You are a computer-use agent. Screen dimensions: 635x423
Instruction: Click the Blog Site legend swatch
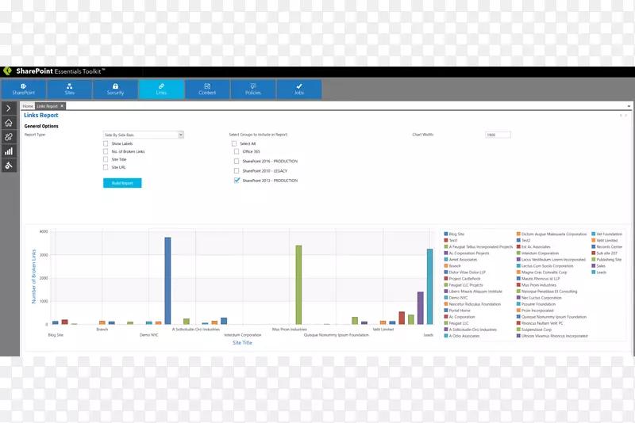(446, 234)
